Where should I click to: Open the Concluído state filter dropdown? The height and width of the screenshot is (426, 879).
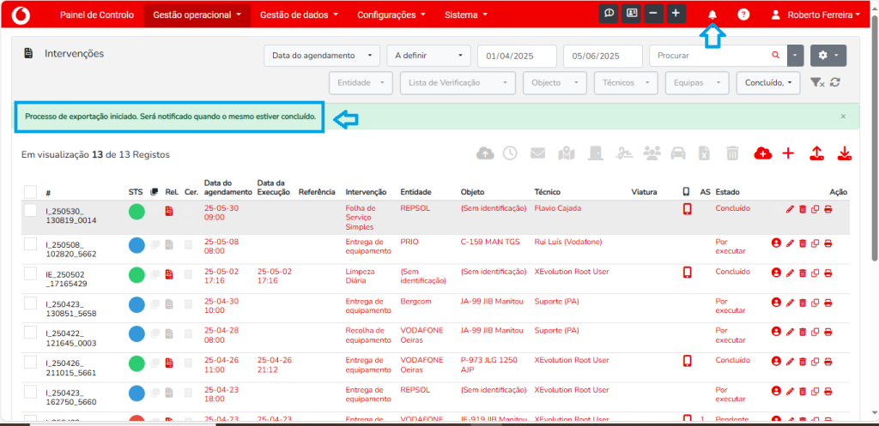click(x=768, y=82)
